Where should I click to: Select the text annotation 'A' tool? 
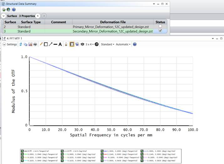60,44
